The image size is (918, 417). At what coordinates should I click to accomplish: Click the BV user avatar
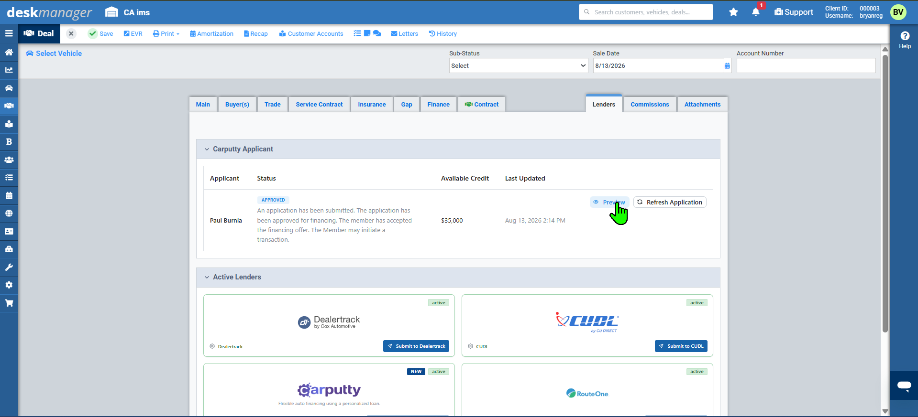coord(898,12)
